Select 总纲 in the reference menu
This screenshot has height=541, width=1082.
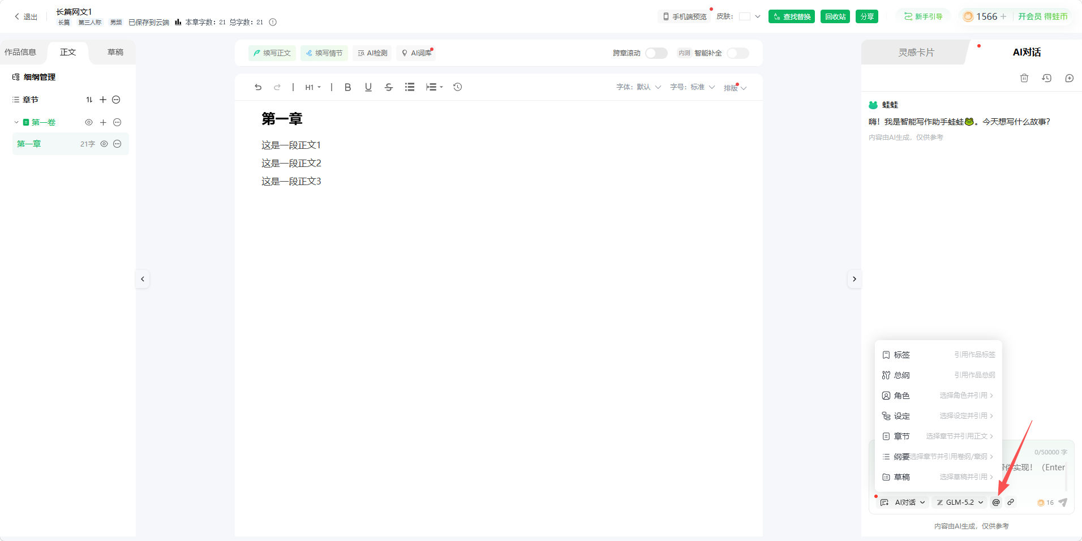tap(938, 375)
